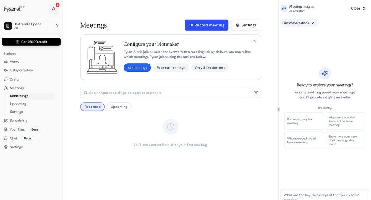Open Settings button beside Record meeting

[x=246, y=25]
